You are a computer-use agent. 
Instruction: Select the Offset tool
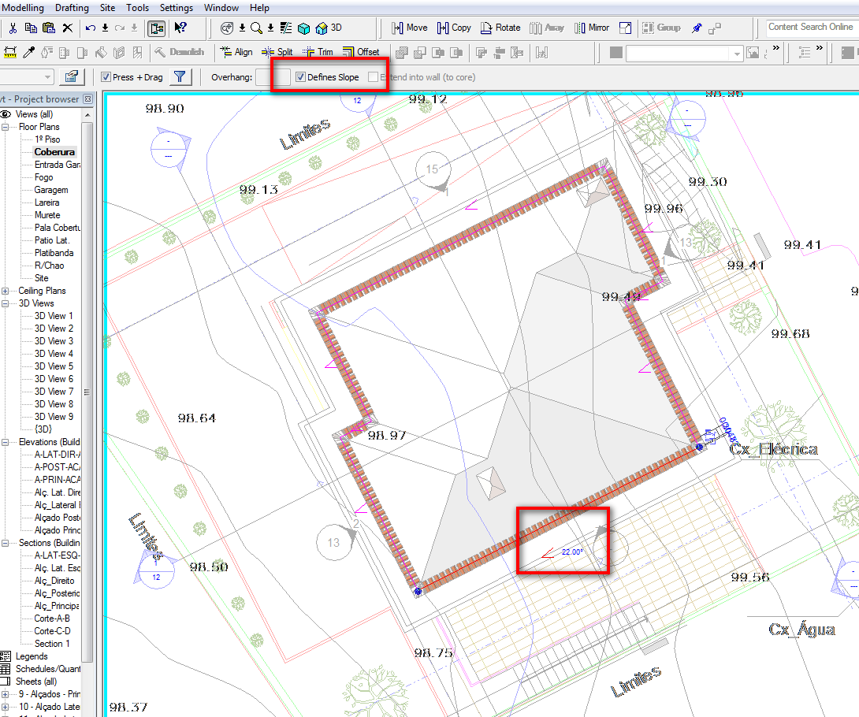pyautogui.click(x=360, y=52)
